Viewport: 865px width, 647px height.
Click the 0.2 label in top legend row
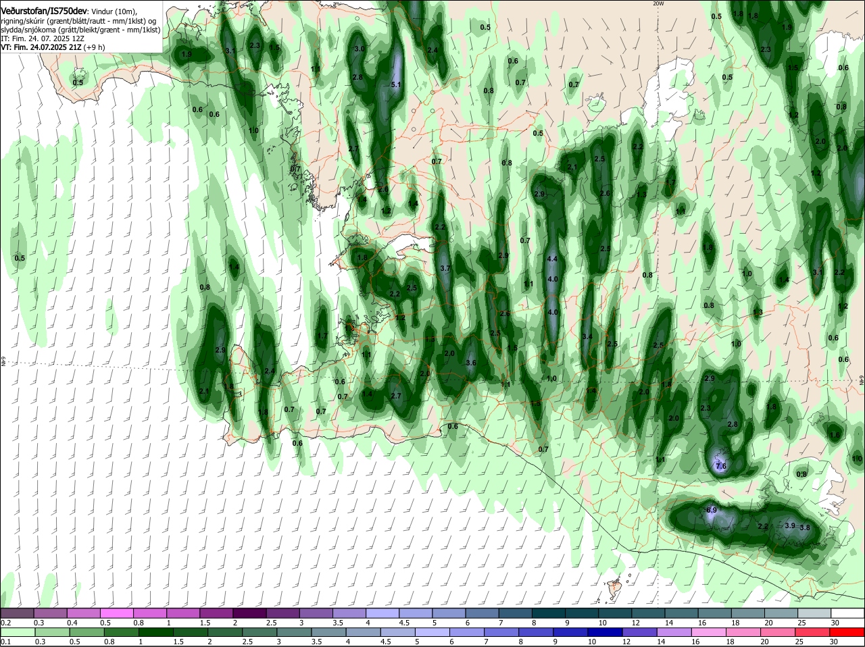pyautogui.click(x=5, y=623)
